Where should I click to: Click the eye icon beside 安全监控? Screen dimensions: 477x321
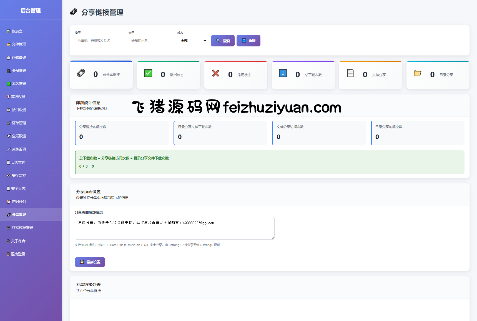click(9, 176)
